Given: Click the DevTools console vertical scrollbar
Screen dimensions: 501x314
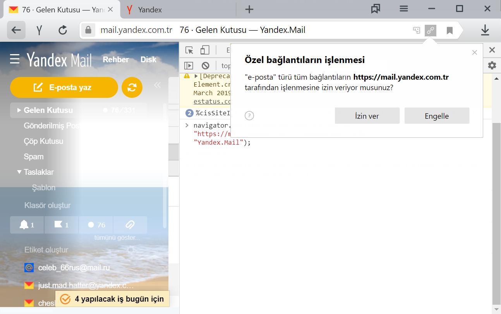Looking at the screenshot, I should point(496,213).
